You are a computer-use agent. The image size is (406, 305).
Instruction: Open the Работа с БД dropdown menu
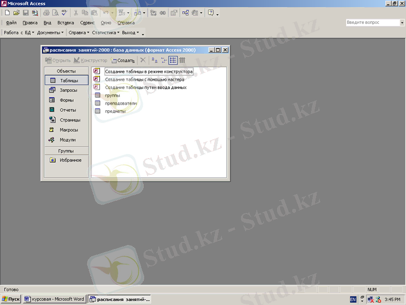[19, 33]
